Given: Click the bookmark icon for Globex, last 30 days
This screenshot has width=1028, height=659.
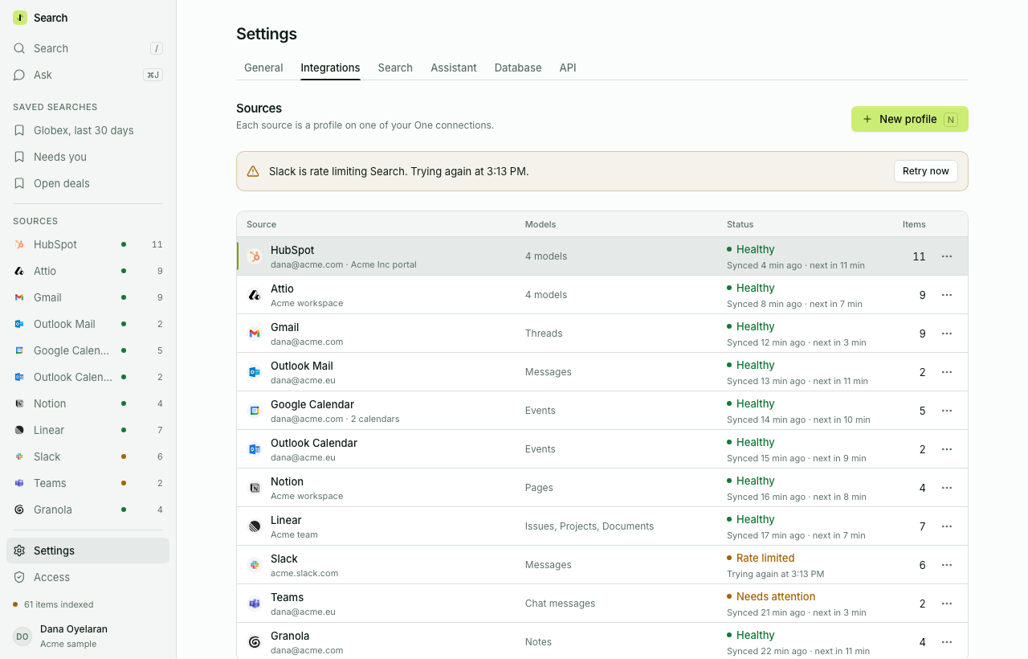Looking at the screenshot, I should [19, 130].
